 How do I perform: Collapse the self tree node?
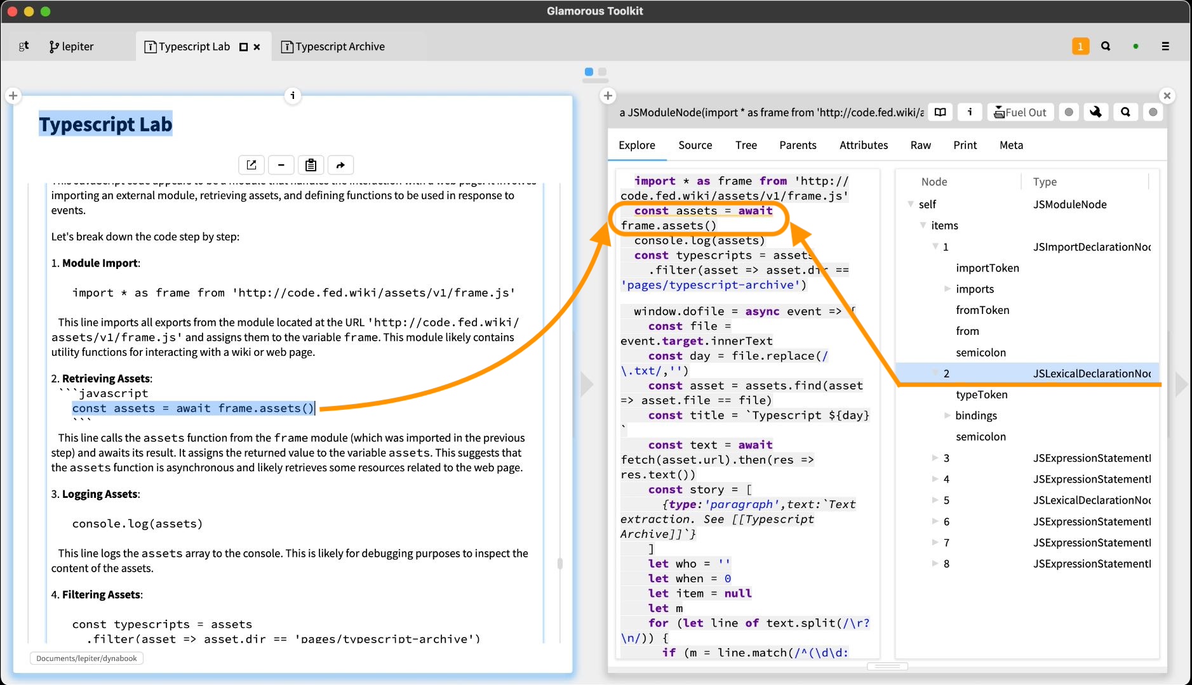911,204
